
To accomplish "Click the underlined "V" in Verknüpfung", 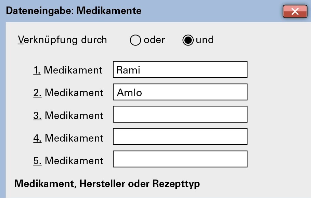I will coord(21,40).
